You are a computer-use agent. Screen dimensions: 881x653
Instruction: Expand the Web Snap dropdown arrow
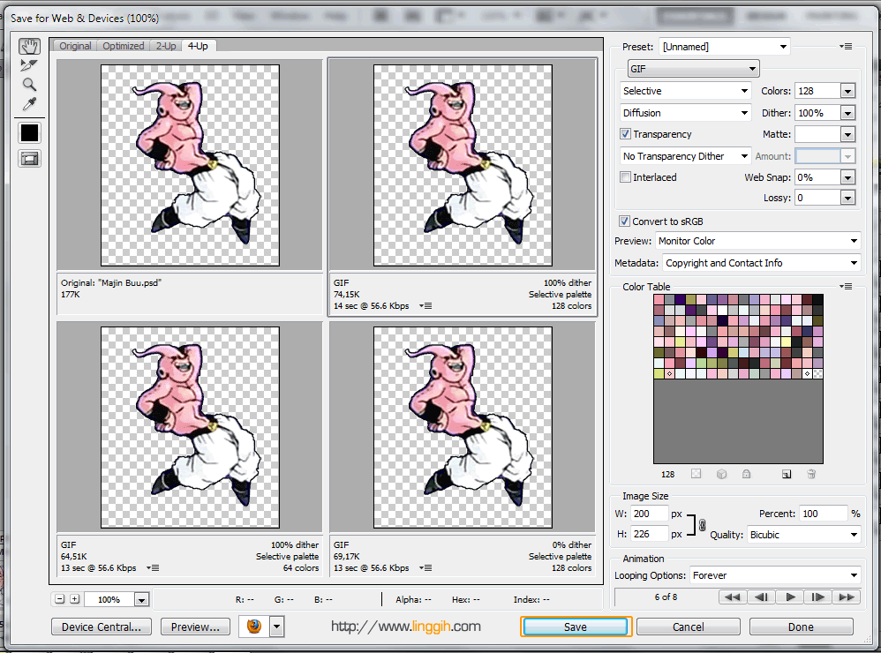847,177
